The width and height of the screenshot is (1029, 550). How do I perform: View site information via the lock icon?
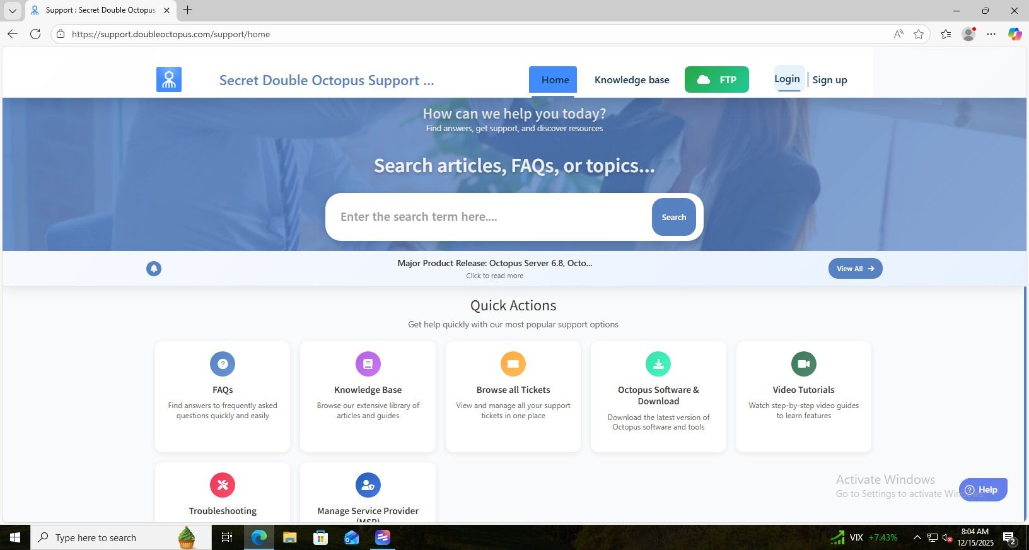(61, 34)
